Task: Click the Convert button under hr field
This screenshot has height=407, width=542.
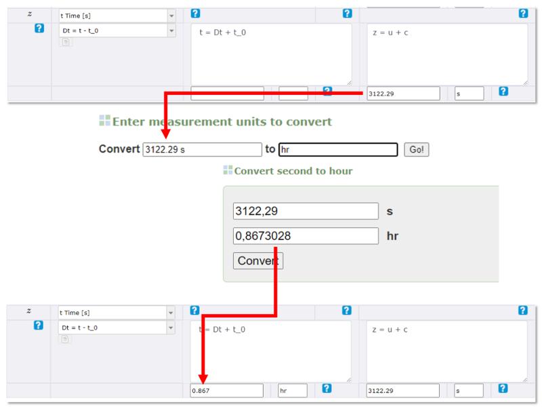Action: [258, 260]
